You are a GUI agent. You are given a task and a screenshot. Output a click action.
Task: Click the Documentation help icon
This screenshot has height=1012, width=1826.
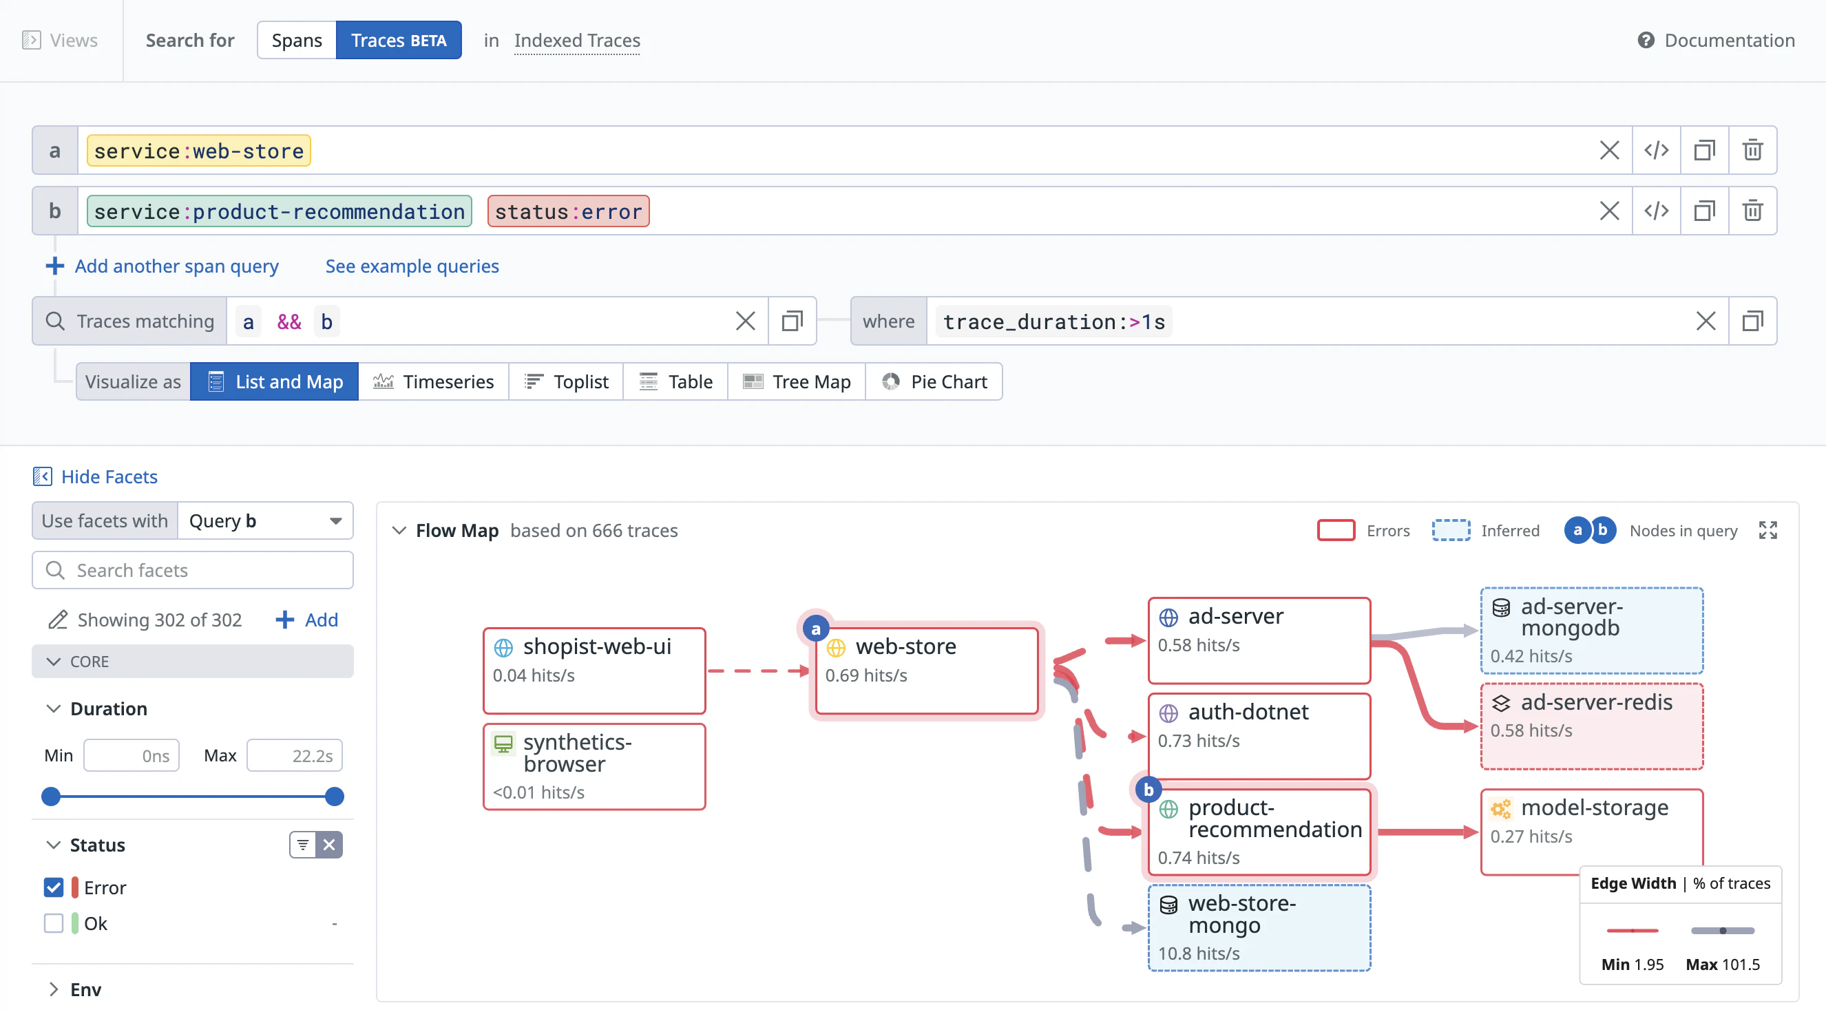[x=1646, y=41]
